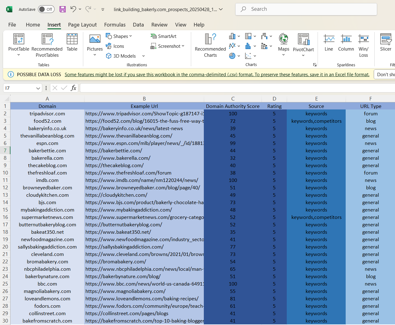395x325 pixels.
Task: Open Customize Quick Access Toolbar menu
Action: pyautogui.click(x=103, y=10)
